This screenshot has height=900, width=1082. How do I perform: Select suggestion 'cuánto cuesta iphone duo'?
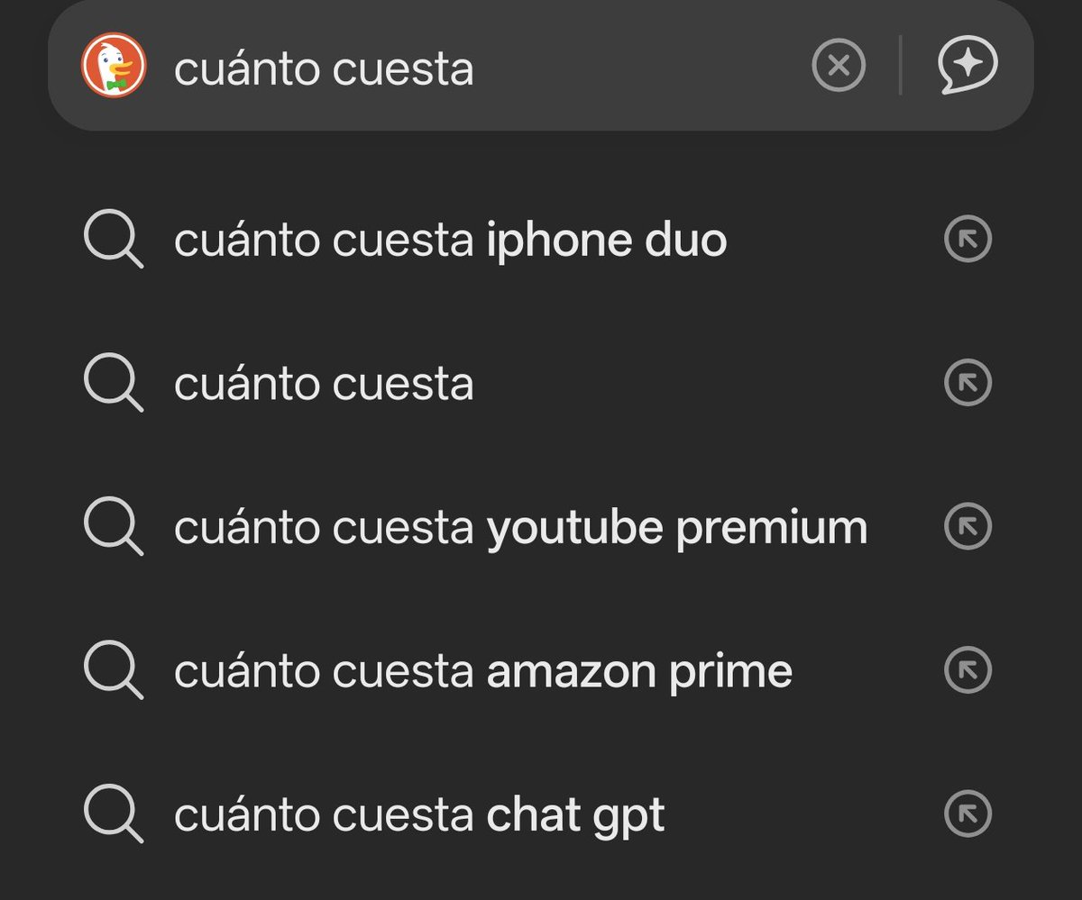(x=541, y=241)
